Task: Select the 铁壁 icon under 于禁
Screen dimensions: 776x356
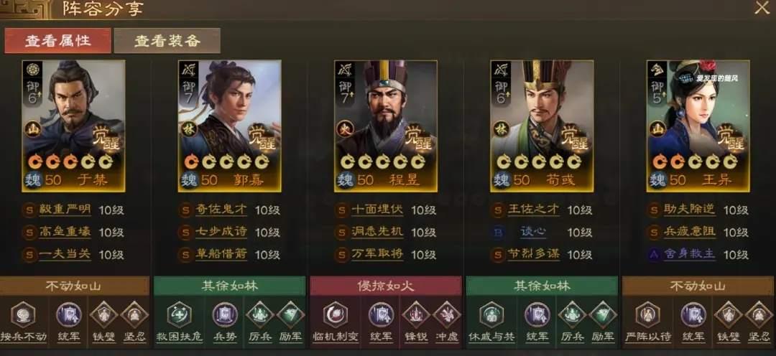Action: point(104,315)
